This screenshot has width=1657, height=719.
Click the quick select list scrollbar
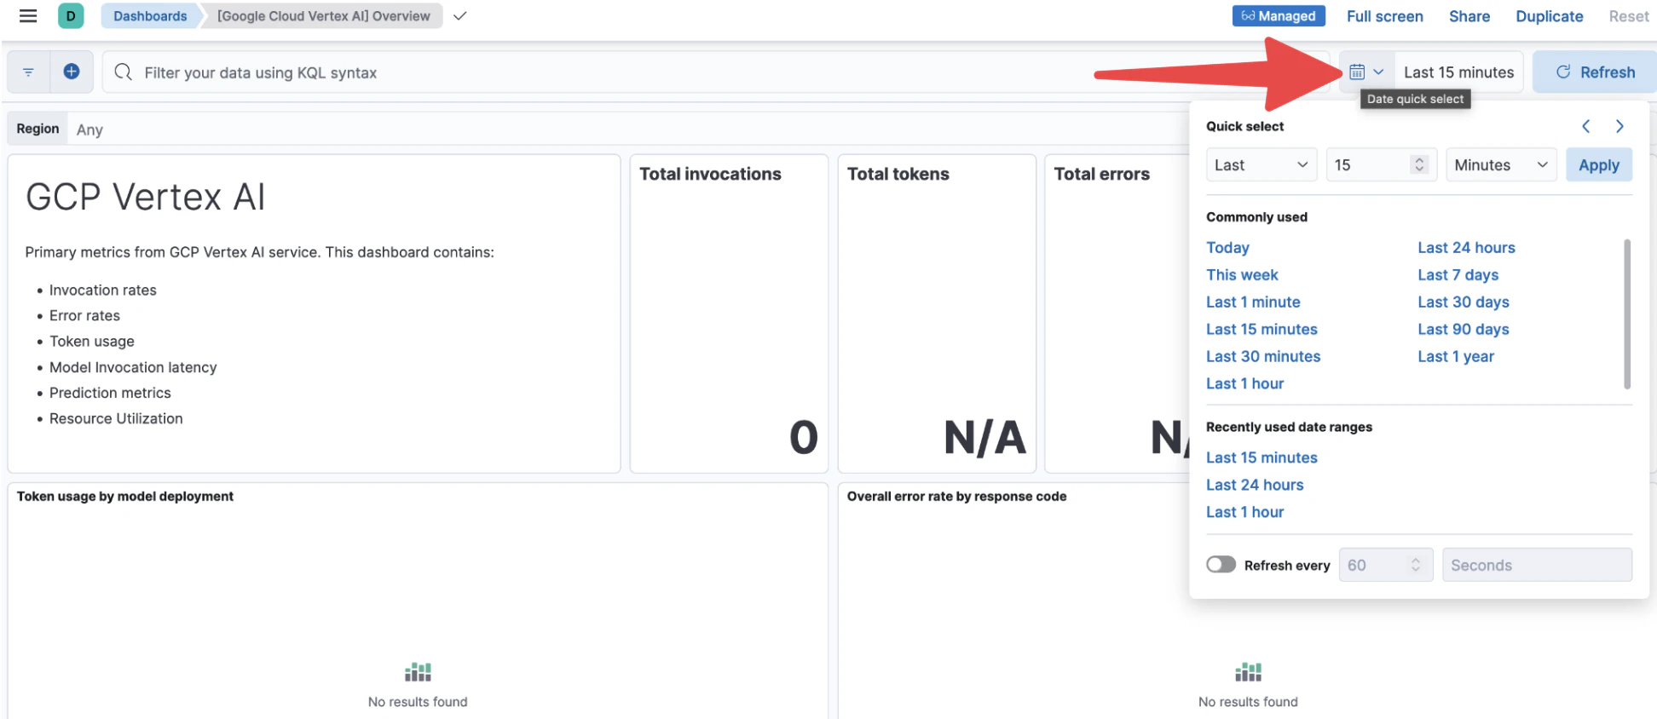tap(1626, 313)
